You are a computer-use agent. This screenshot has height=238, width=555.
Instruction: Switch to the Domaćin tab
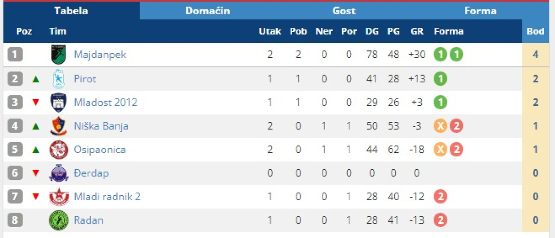coord(208,11)
